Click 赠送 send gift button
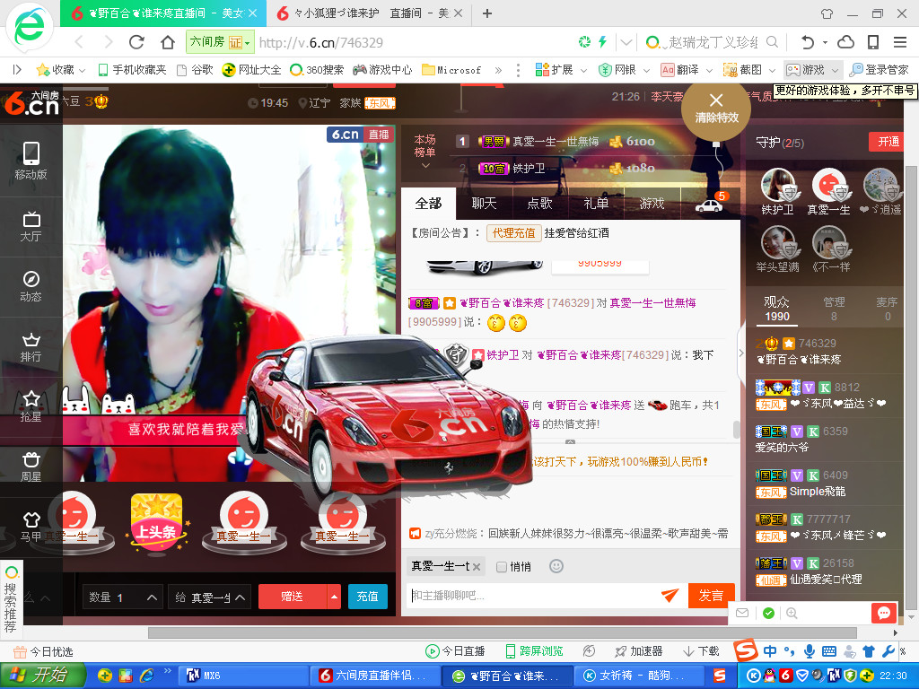 [x=293, y=597]
